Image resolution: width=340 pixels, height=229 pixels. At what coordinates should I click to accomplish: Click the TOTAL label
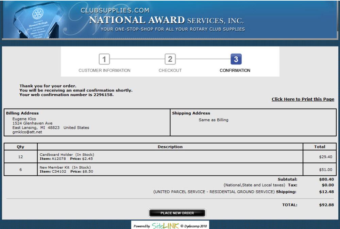[x=290, y=205]
